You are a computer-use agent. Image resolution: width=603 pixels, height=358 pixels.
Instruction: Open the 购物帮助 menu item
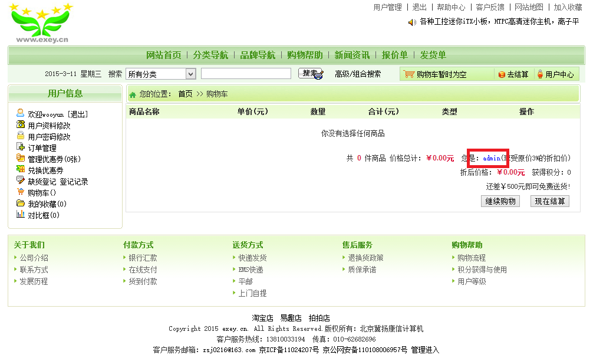305,55
